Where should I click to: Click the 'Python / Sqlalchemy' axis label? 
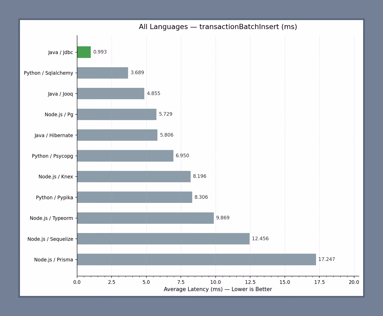click(48, 73)
